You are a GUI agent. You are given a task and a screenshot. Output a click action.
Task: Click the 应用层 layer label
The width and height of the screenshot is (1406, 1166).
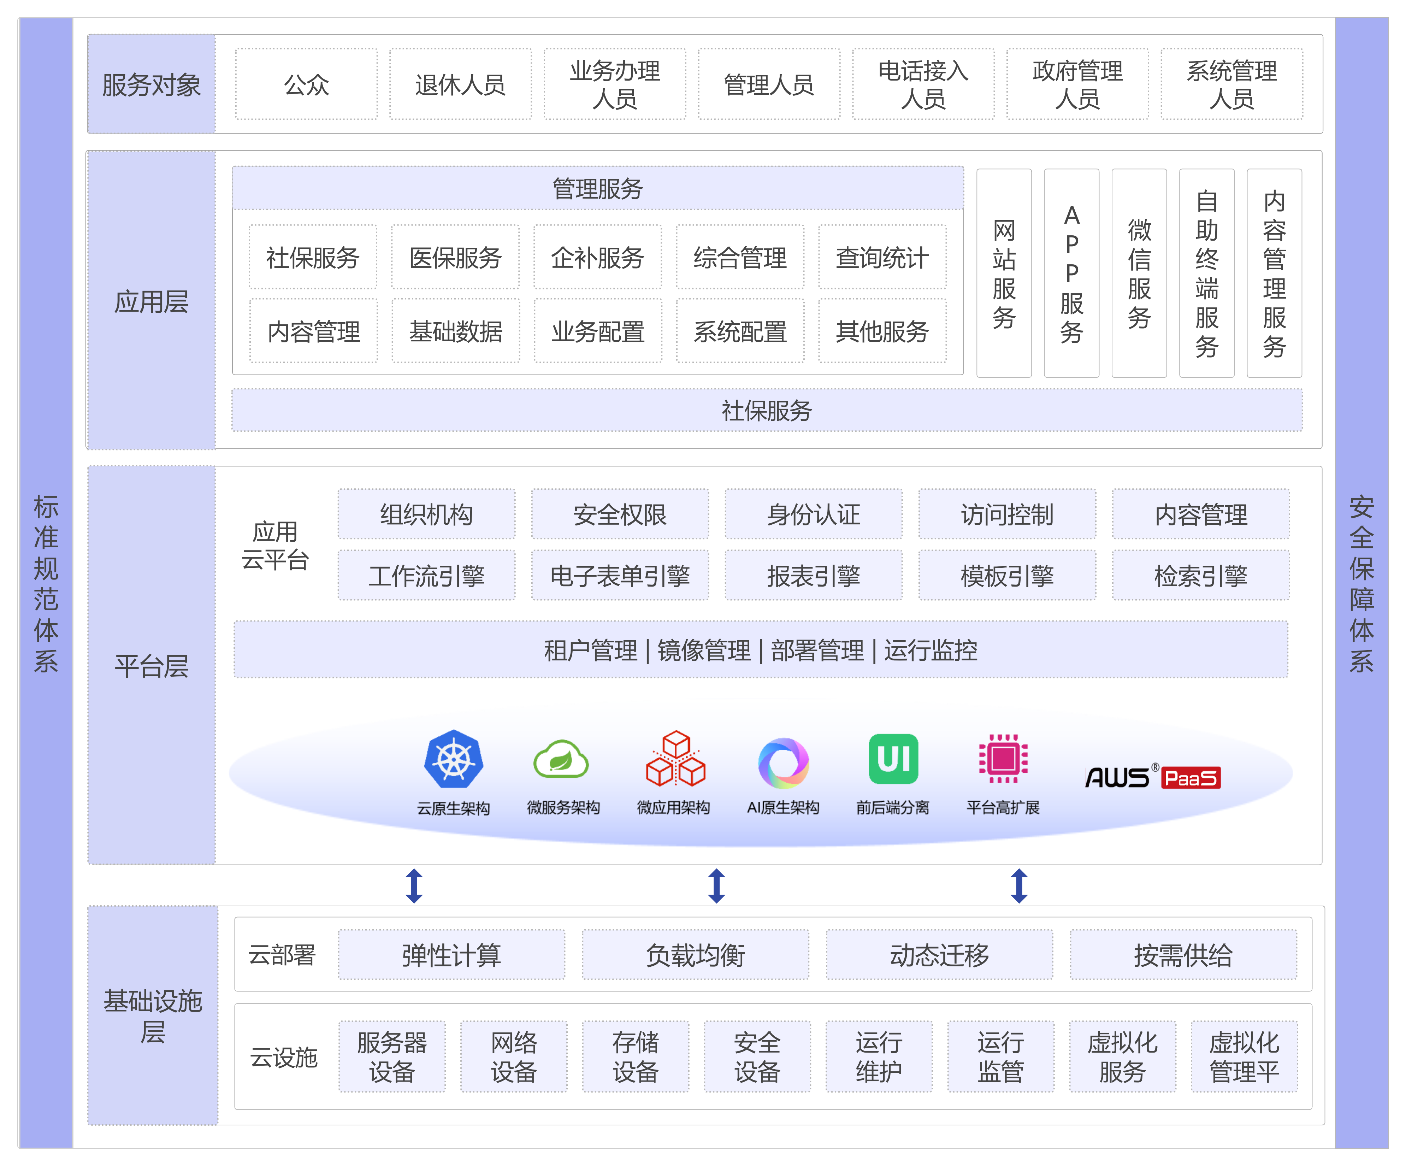pos(151,301)
